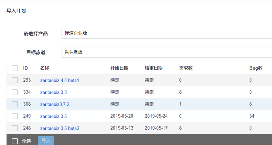The image size is (272, 145).
Task: Check the box for plan 293
Action: (15, 80)
